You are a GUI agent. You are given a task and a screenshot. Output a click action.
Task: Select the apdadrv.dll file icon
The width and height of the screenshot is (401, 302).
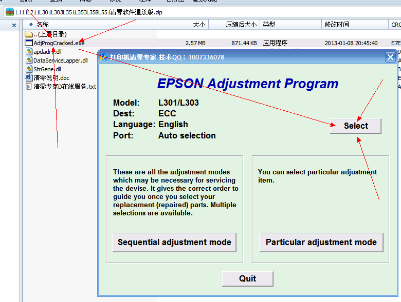(x=29, y=52)
